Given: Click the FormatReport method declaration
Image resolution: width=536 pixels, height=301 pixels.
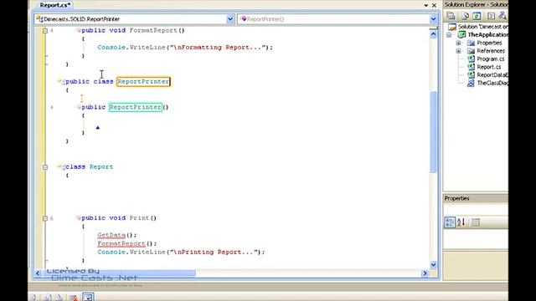Looking at the screenshot, I should coord(133,30).
